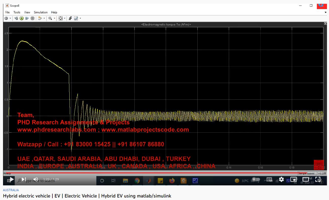Click the 1:23 / 1:29 time display
329x200 pixels.
51,179
